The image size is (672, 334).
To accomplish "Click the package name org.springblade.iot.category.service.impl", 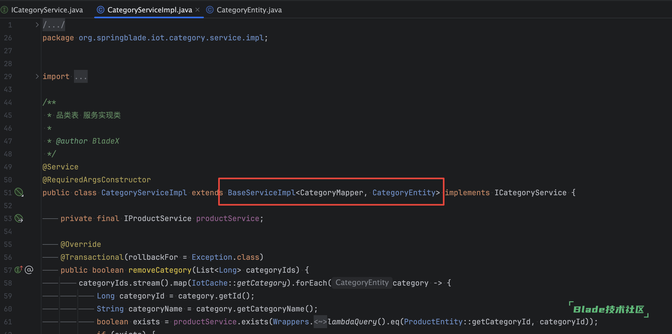I will click(x=171, y=38).
